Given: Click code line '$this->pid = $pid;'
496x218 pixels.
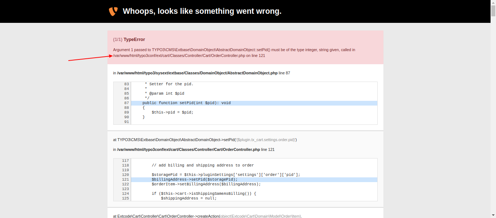Looking at the screenshot, I should [172, 112].
